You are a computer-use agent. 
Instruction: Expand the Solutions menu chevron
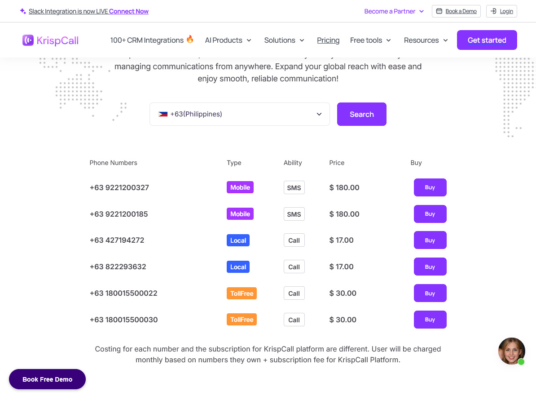pyautogui.click(x=302, y=40)
